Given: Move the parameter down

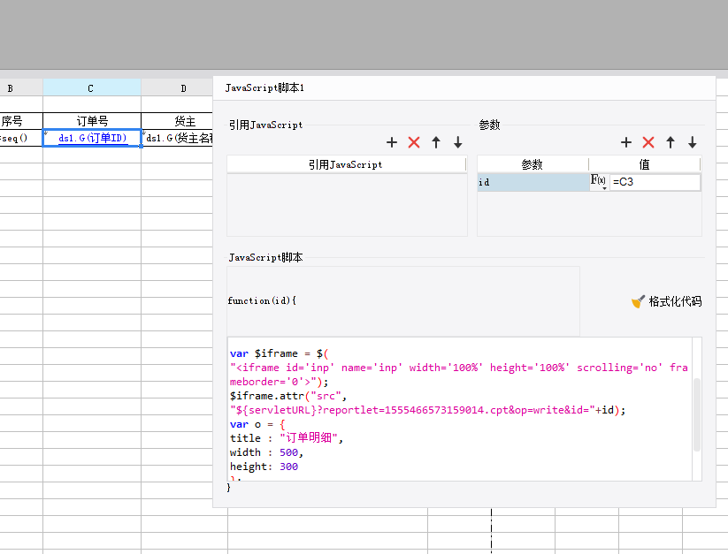Looking at the screenshot, I should (x=693, y=142).
